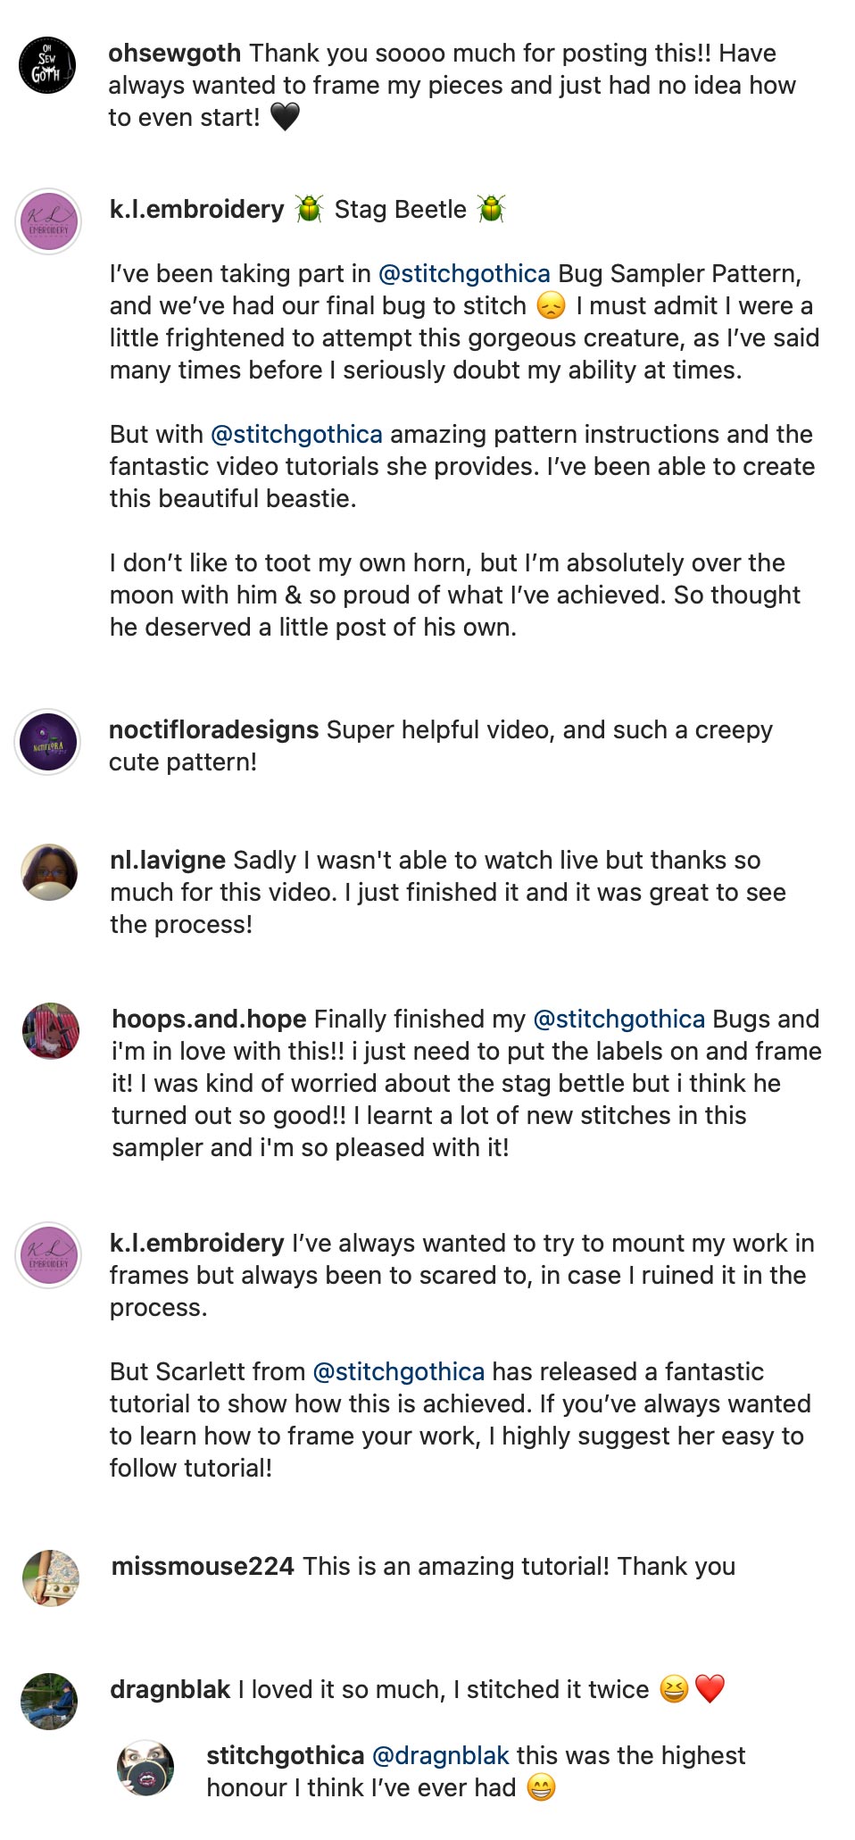855x1840 pixels.
Task: Open the nl.lavigne username link
Action: pyautogui.click(x=167, y=860)
